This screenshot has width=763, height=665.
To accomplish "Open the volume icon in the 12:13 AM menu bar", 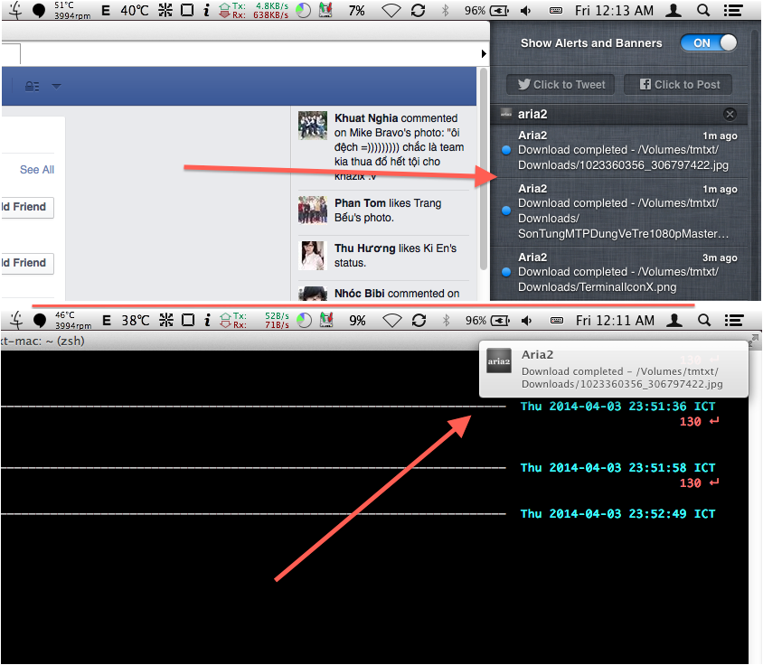I will point(526,10).
